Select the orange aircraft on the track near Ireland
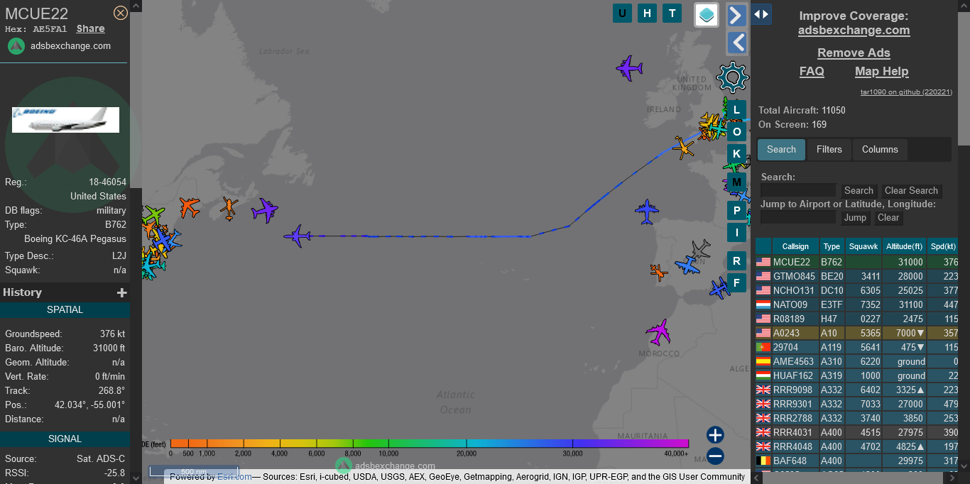Image resolution: width=970 pixels, height=484 pixels. pyautogui.click(x=684, y=147)
